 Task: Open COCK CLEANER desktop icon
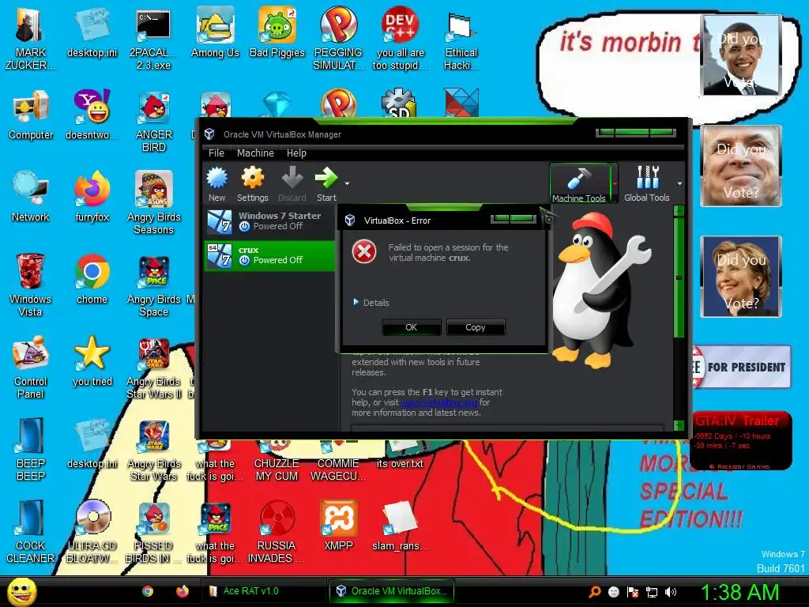(31, 532)
